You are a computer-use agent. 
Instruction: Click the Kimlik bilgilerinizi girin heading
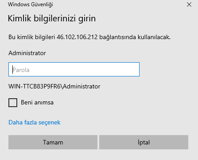tap(52, 19)
